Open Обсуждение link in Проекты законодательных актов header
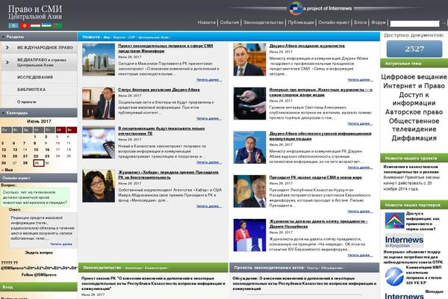The width and height of the screenshot is (448, 299). [x=331, y=268]
